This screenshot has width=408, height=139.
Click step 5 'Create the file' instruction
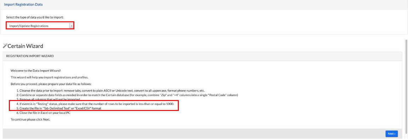pos(58,108)
